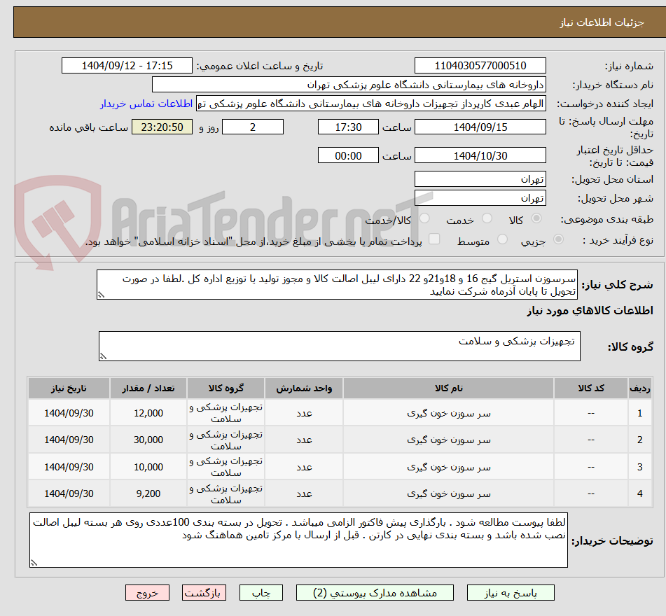Click the delivery city field 'تهران'
This screenshot has width=666, height=616.
click(480, 198)
